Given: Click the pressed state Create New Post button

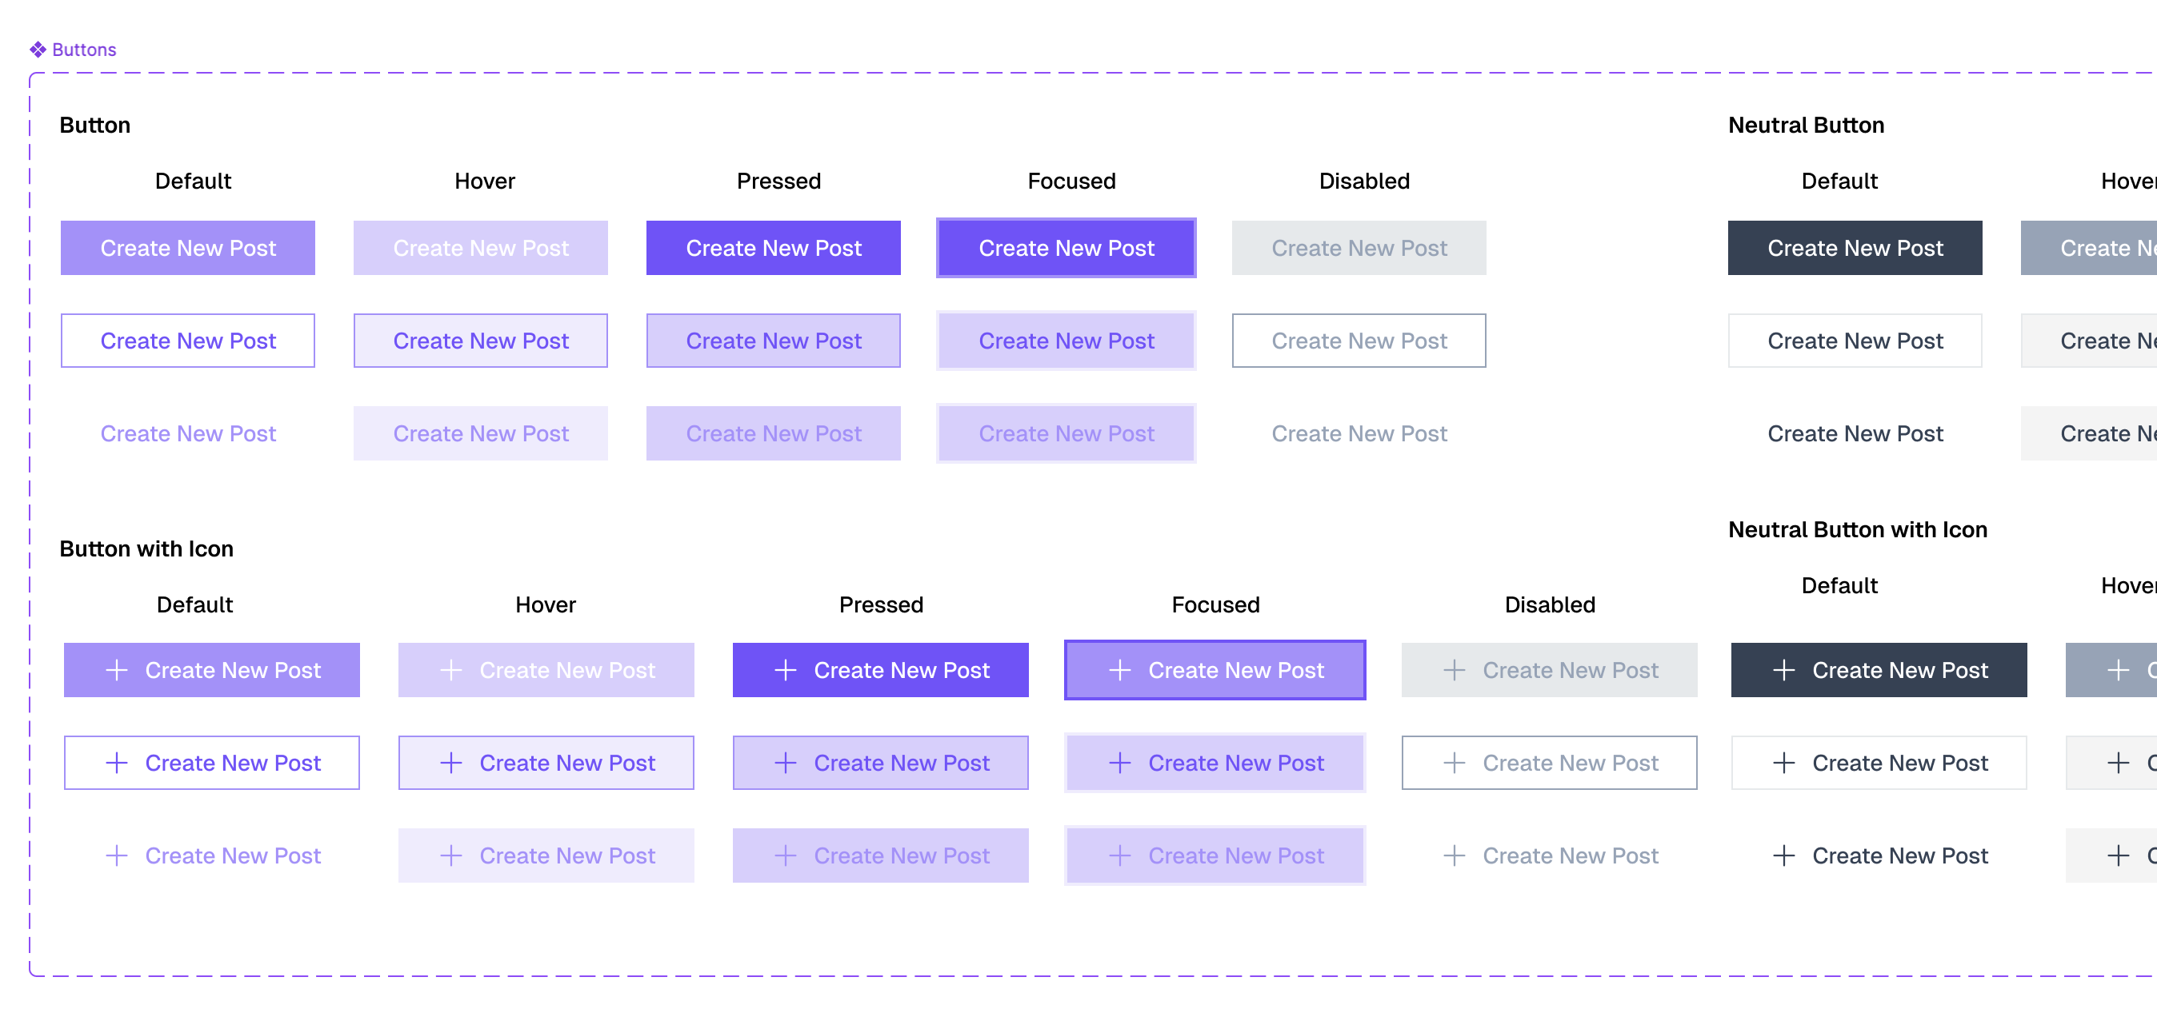Looking at the screenshot, I should click(x=773, y=248).
